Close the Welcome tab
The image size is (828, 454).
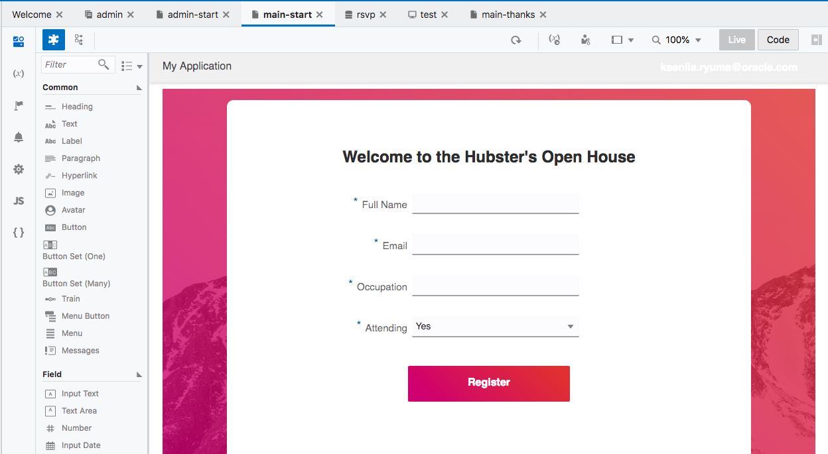coord(60,15)
